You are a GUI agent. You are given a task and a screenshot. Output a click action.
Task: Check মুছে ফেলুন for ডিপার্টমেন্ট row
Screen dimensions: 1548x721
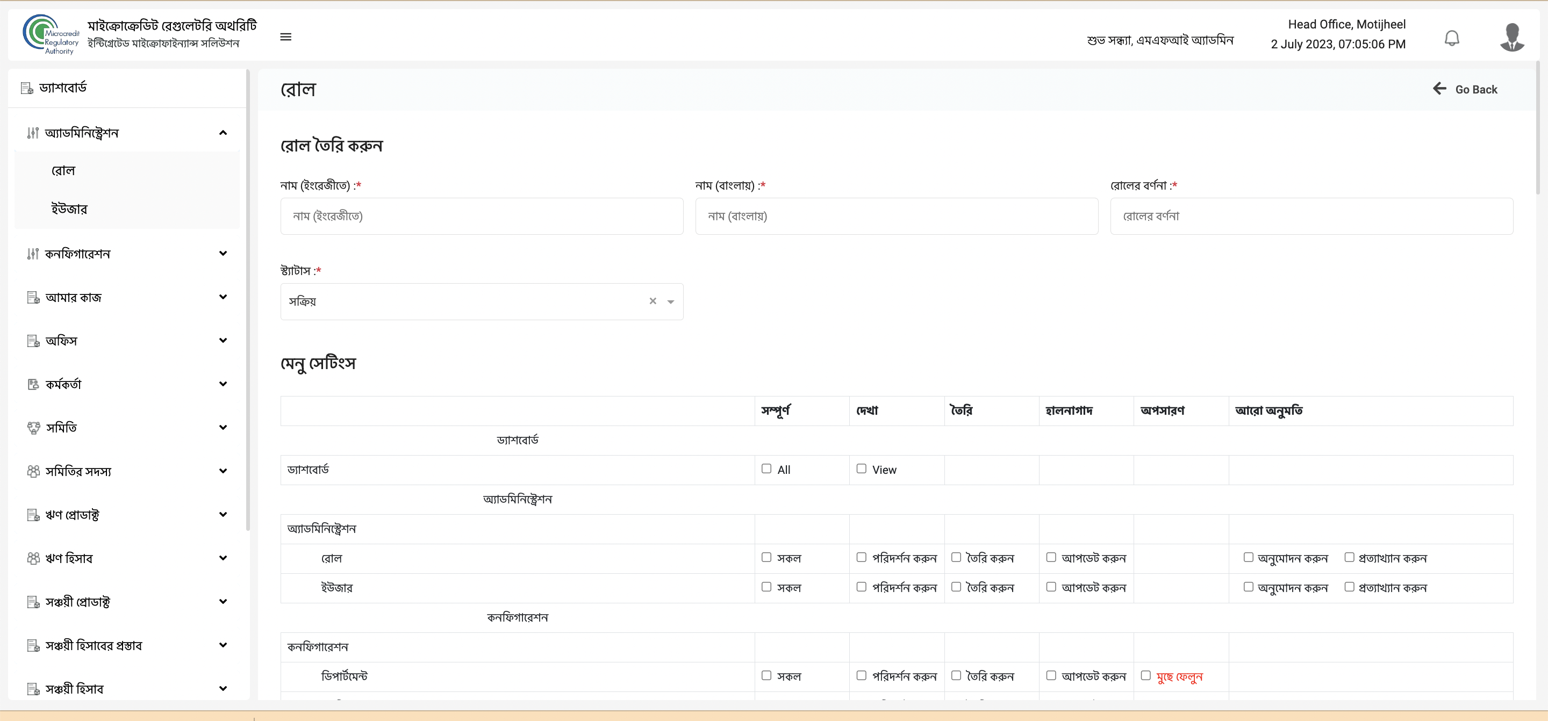(x=1146, y=676)
